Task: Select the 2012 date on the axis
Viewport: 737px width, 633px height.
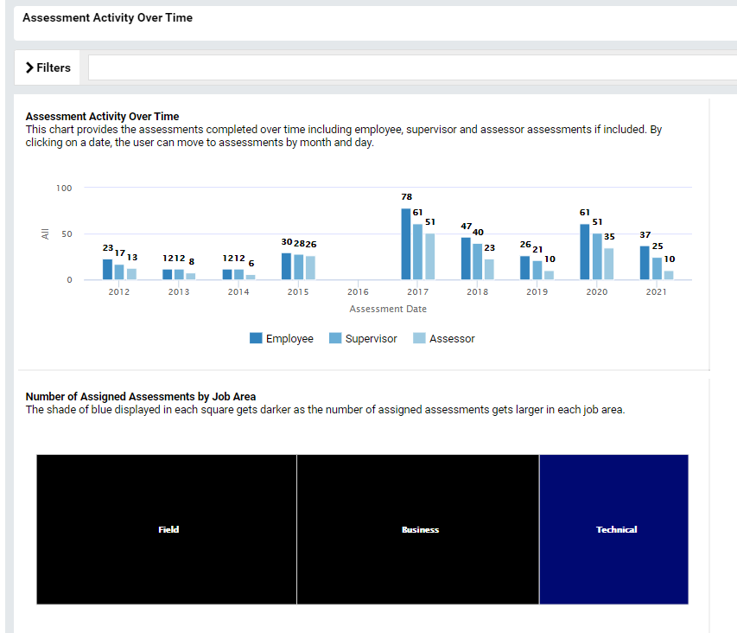Action: pyautogui.click(x=119, y=292)
